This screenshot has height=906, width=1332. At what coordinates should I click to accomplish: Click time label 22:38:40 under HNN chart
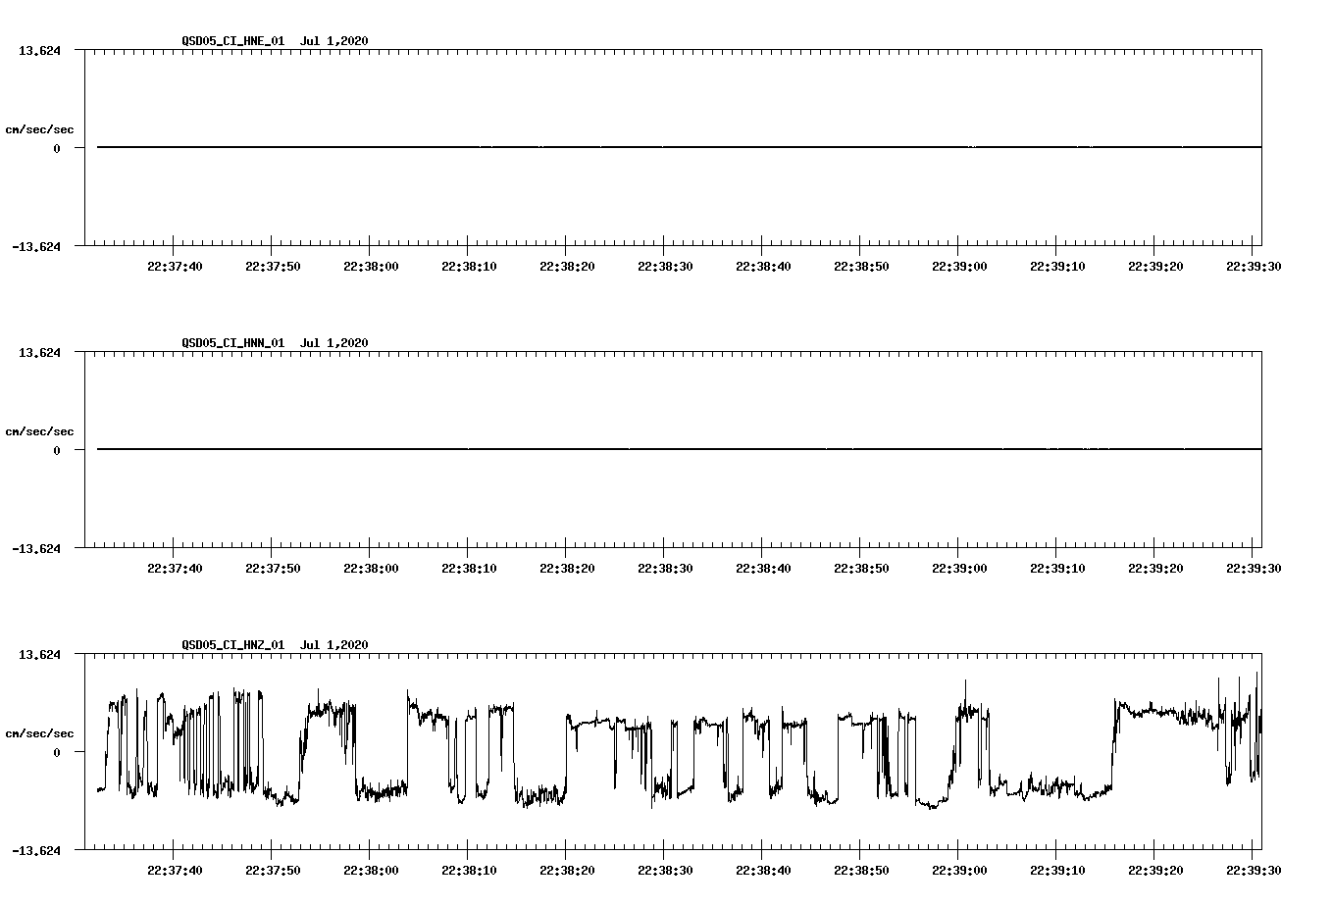point(763,568)
